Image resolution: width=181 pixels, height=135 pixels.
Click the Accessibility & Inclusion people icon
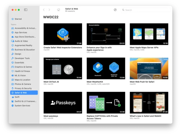point(12,28)
